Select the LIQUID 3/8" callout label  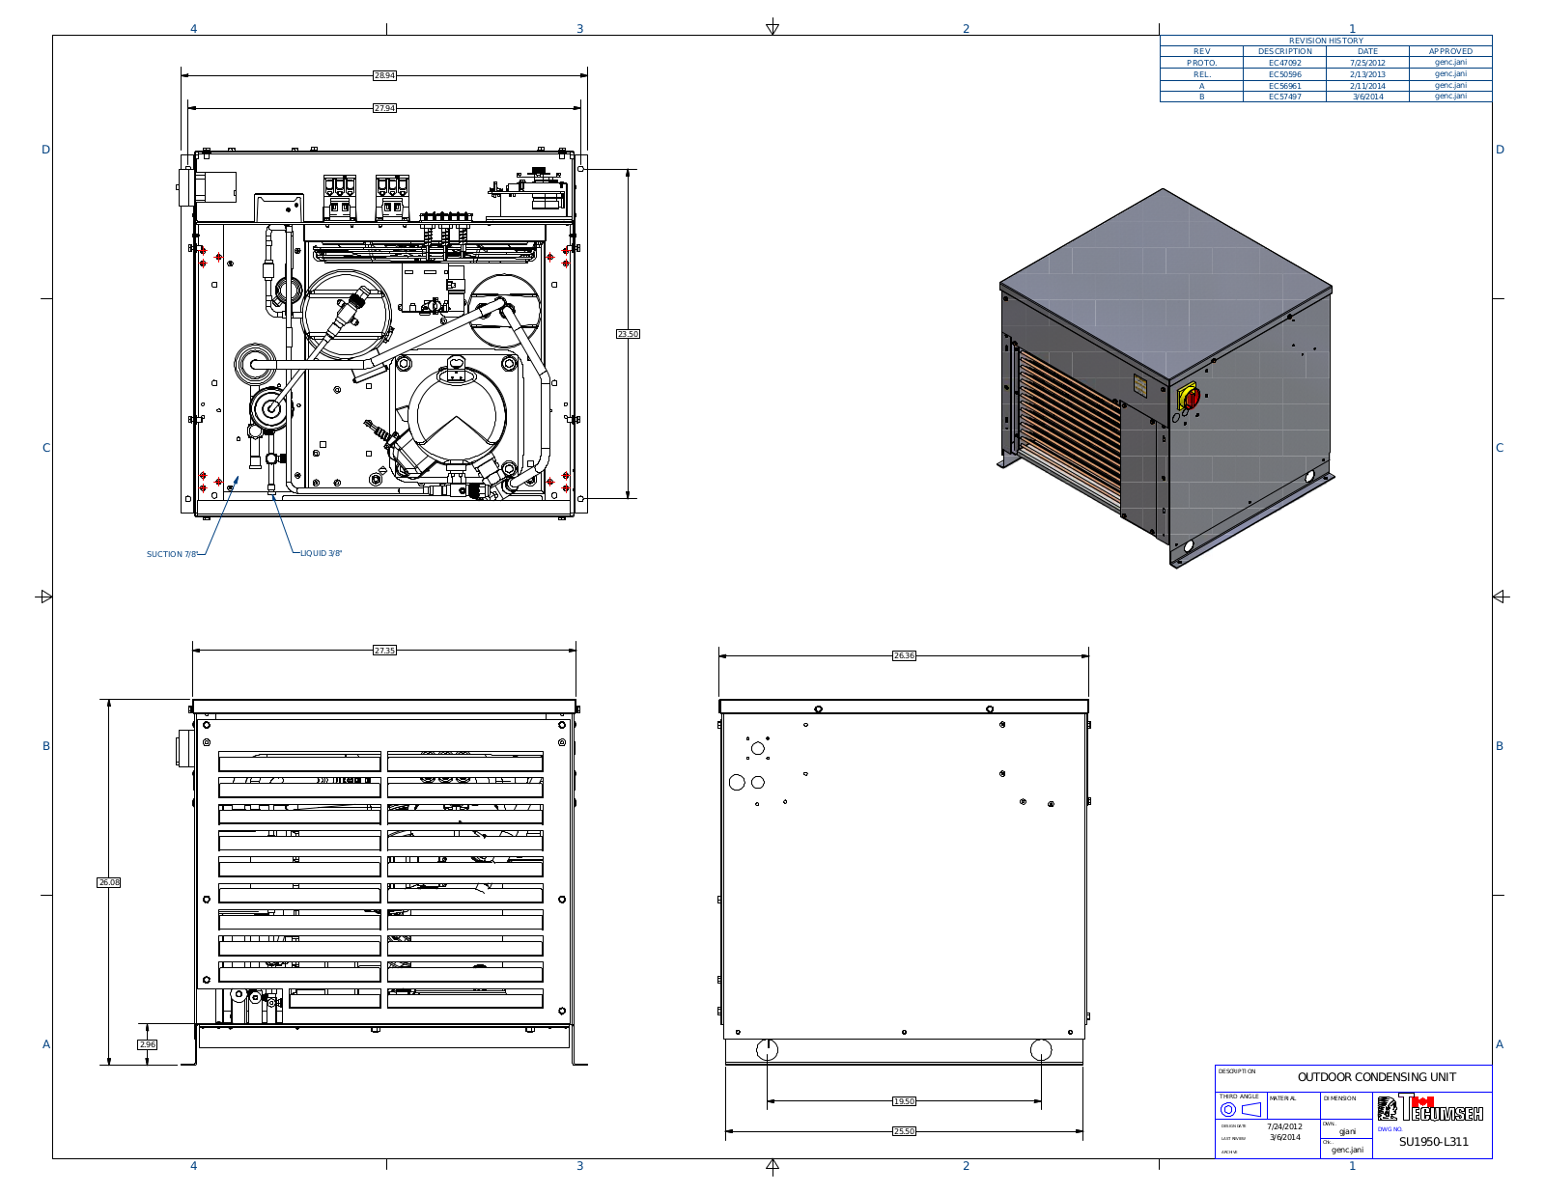(322, 553)
